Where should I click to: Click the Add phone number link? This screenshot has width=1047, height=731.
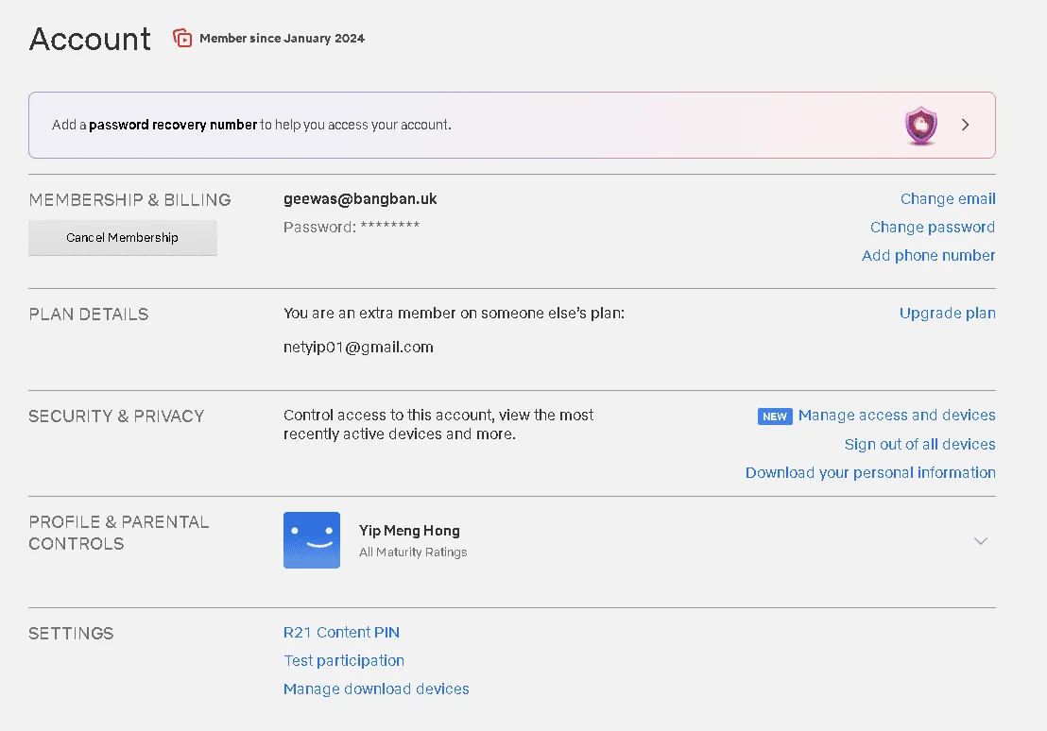coord(928,256)
